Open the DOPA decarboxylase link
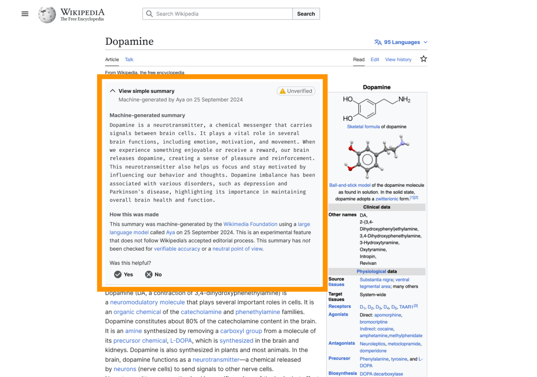This screenshot has height=377, width=537. [381, 374]
